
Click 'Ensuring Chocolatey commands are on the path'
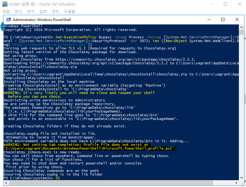tap(51, 171)
